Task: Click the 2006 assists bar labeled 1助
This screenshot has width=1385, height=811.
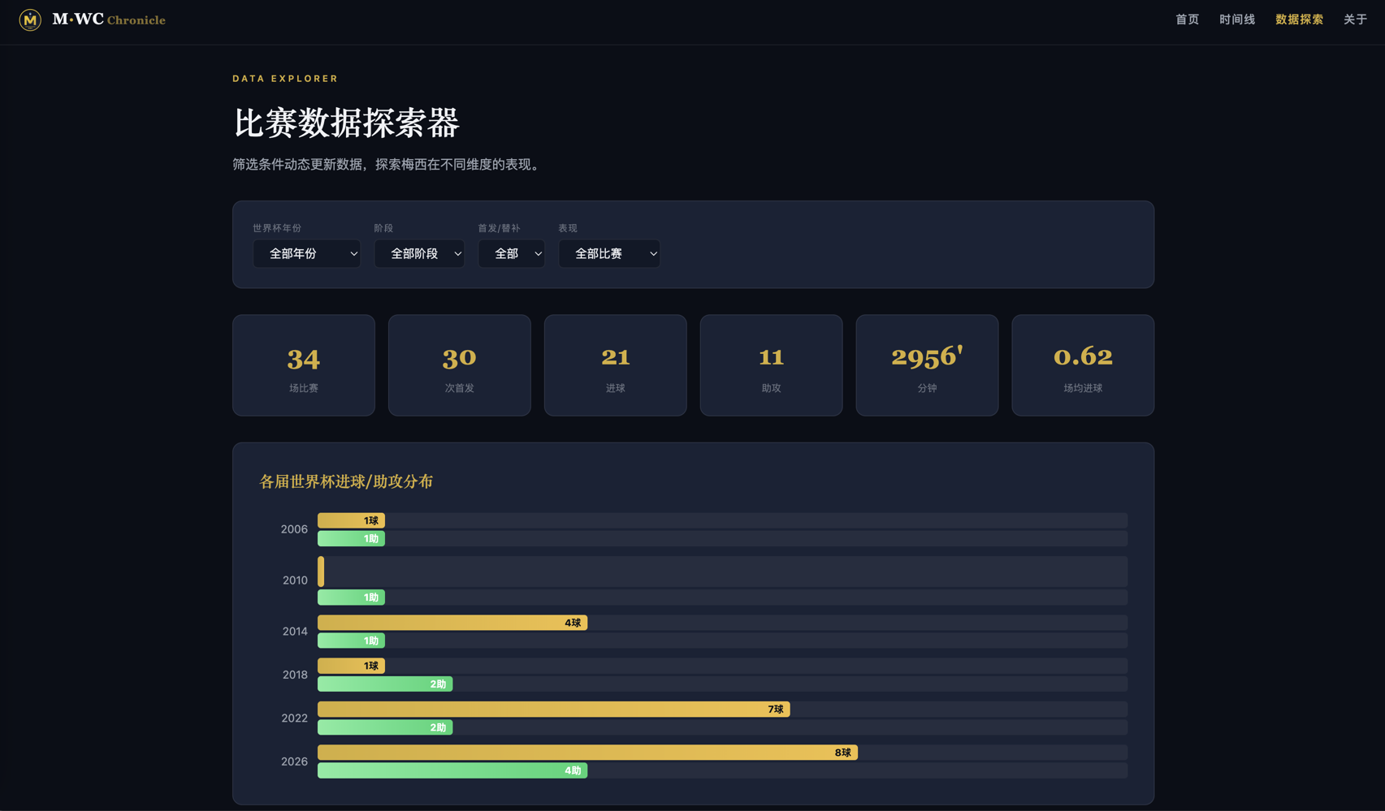Action: coord(351,539)
